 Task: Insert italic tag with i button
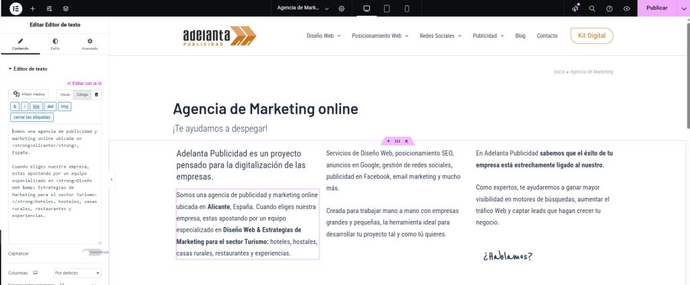point(25,106)
